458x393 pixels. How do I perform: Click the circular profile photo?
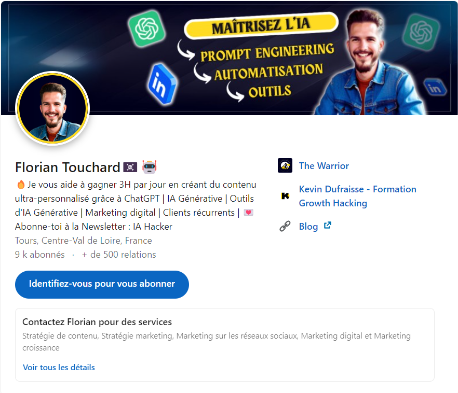pos(52,108)
